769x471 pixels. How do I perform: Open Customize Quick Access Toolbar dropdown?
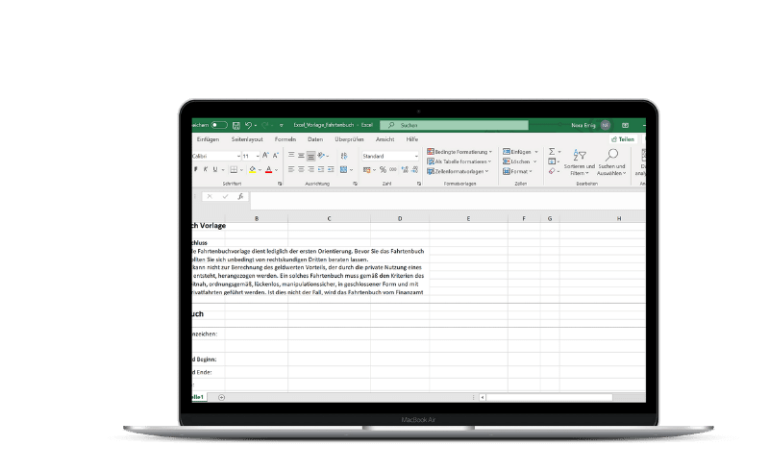[281, 126]
